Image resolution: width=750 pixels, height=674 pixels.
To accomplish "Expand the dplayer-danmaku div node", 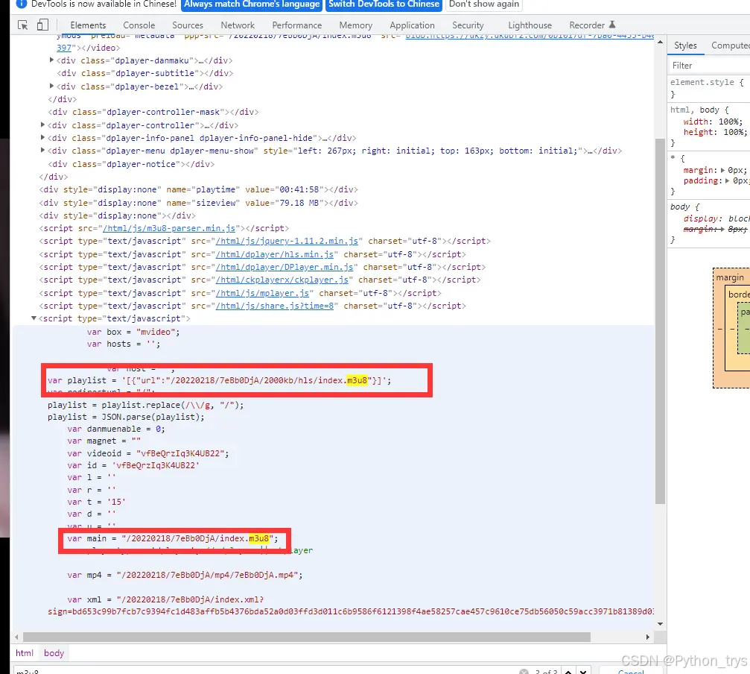I will coord(51,60).
